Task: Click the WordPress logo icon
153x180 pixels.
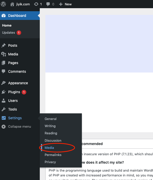Action: tap(3, 4)
